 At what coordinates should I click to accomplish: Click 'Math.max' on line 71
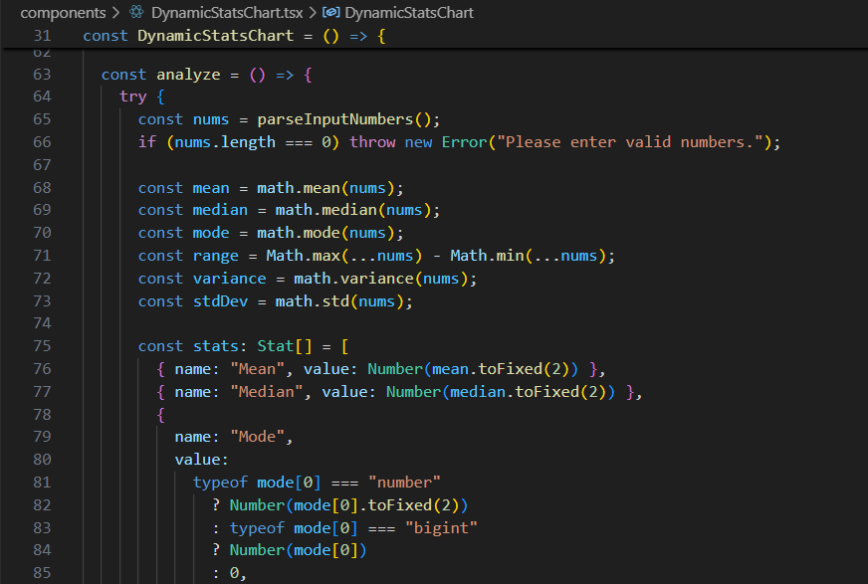[303, 256]
